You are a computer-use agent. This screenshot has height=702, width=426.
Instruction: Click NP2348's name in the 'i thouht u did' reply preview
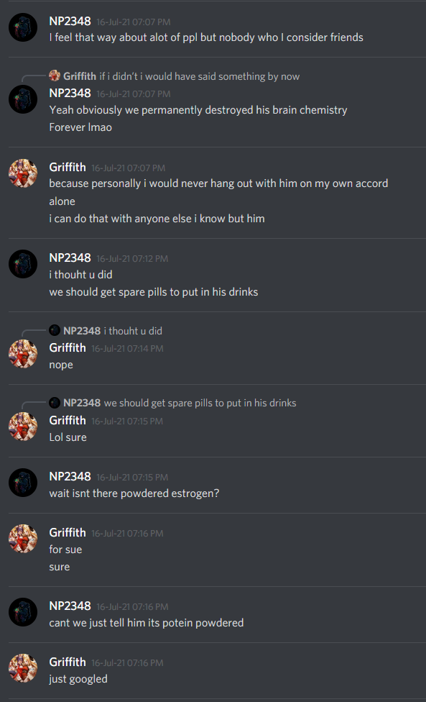tap(82, 331)
